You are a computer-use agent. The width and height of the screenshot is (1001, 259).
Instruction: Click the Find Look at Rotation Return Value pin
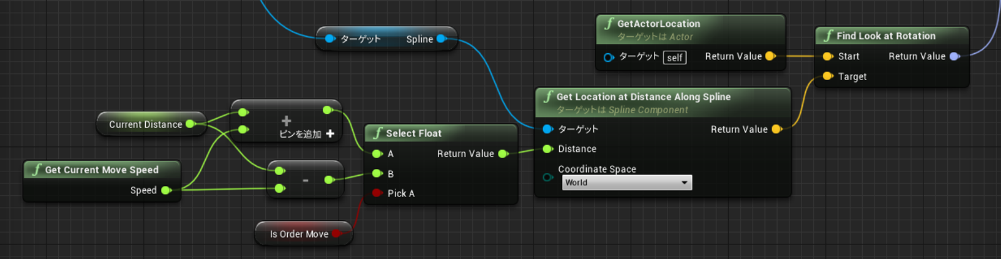pos(955,56)
